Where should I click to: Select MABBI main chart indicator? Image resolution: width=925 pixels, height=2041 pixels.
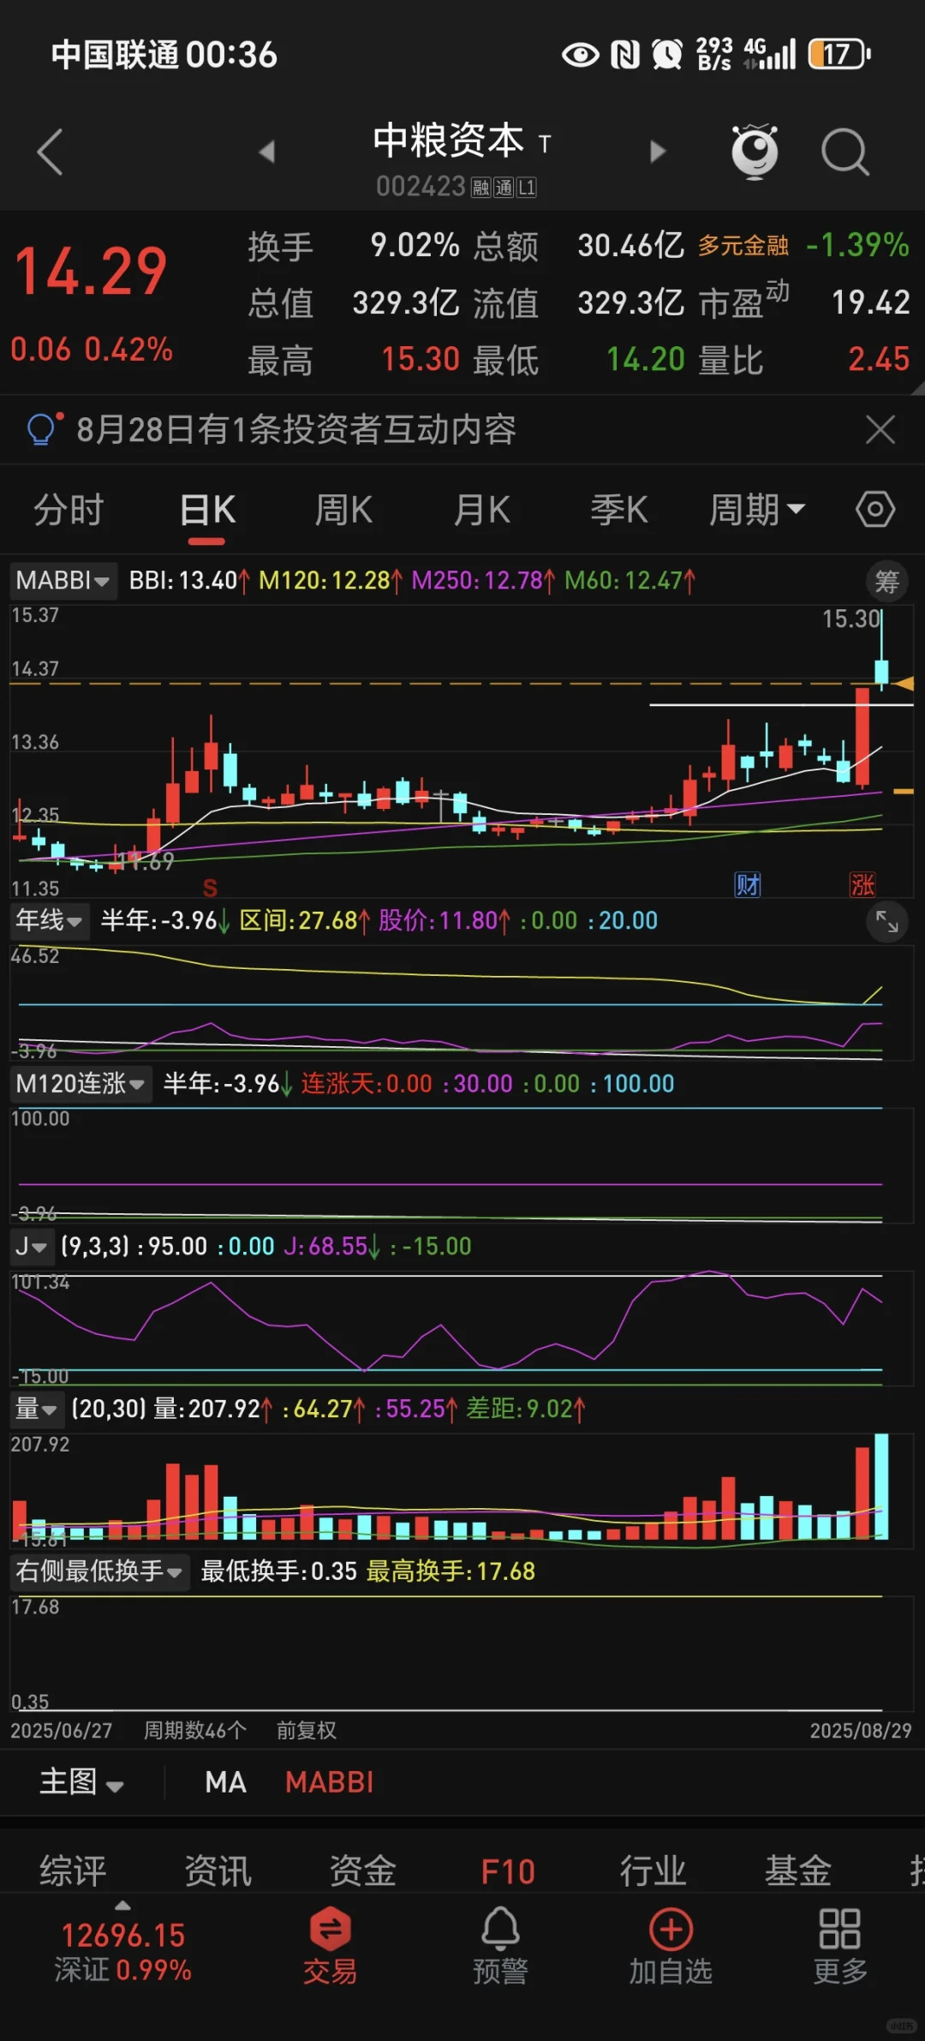330,1782
